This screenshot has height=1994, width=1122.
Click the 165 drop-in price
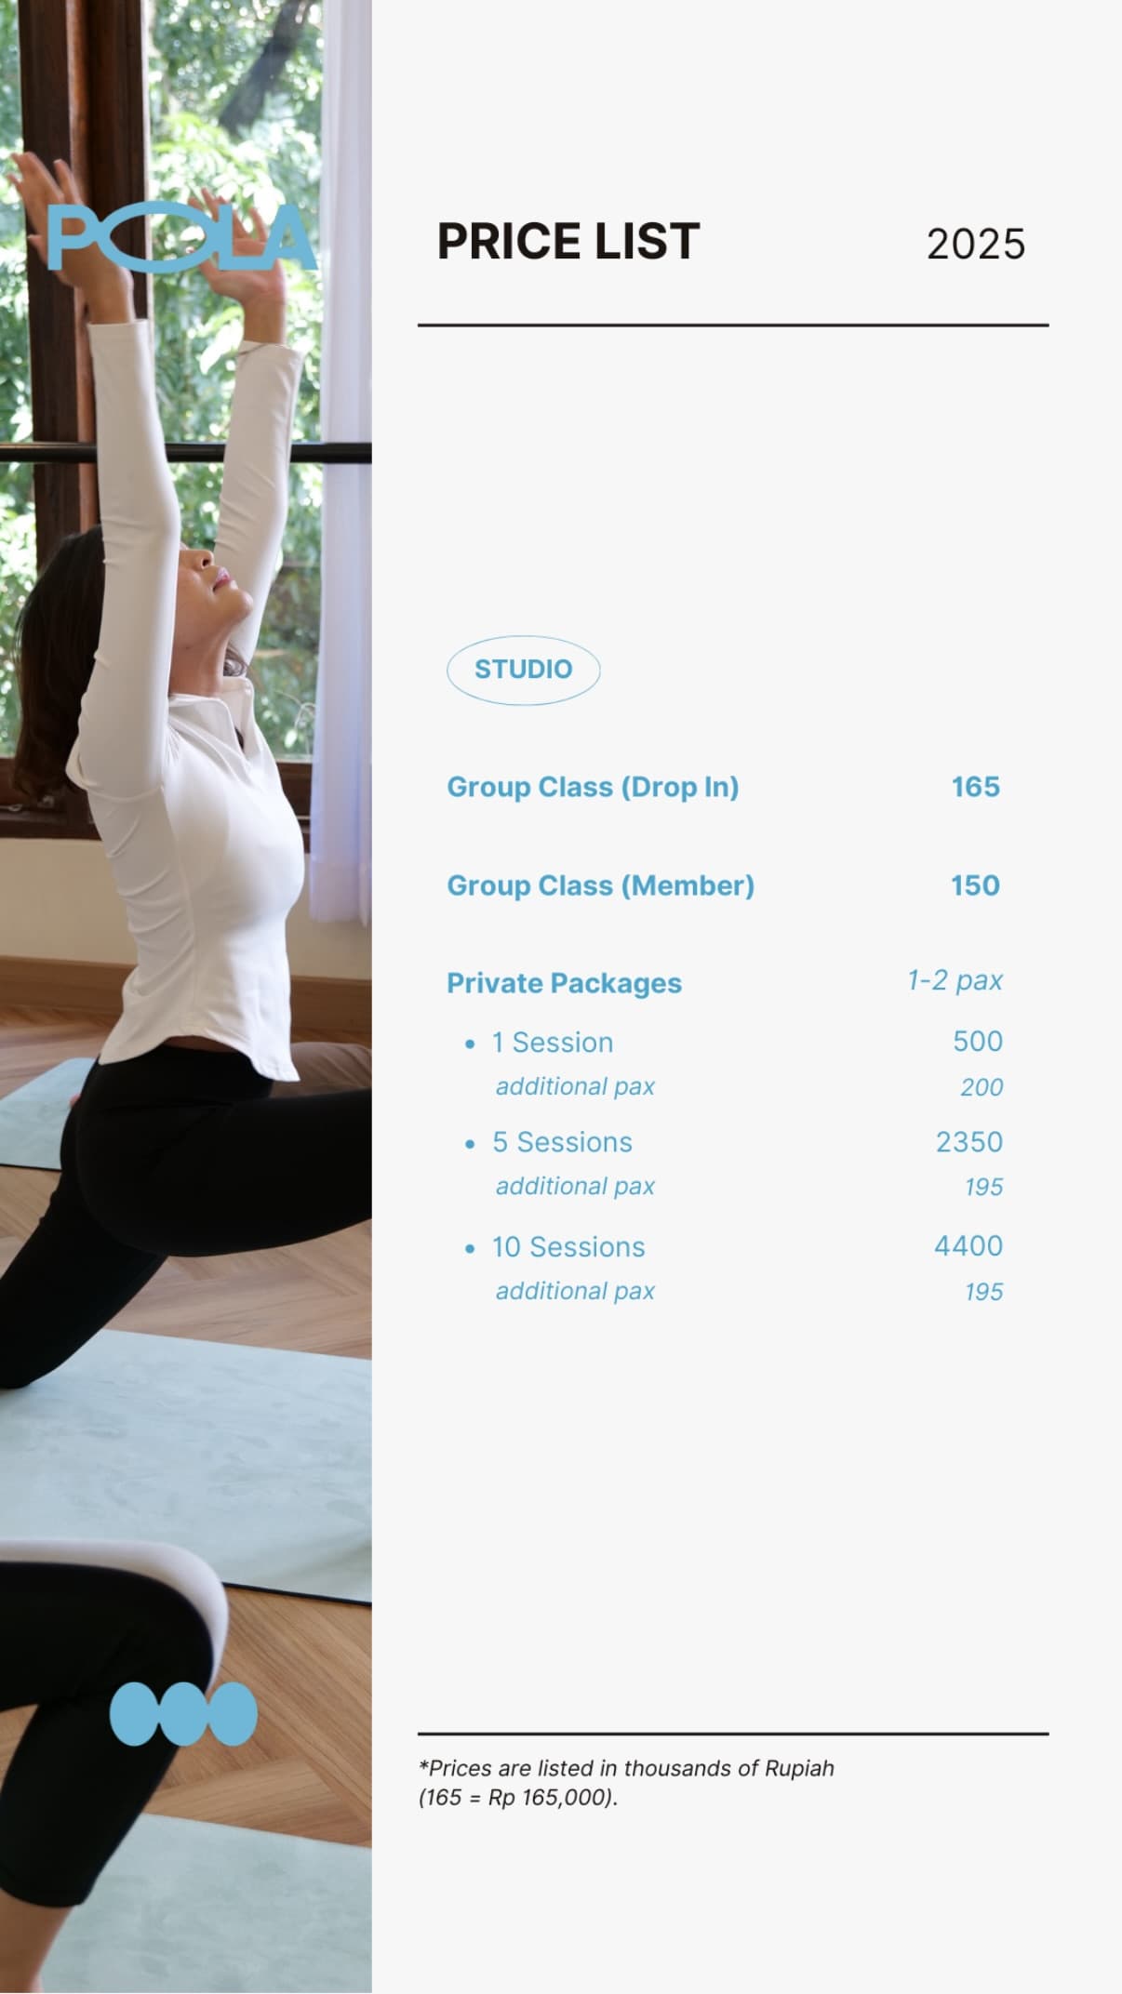point(976,787)
